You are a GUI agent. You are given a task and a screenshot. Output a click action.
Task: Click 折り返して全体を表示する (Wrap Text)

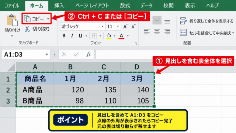pyautogui.click(x=206, y=21)
